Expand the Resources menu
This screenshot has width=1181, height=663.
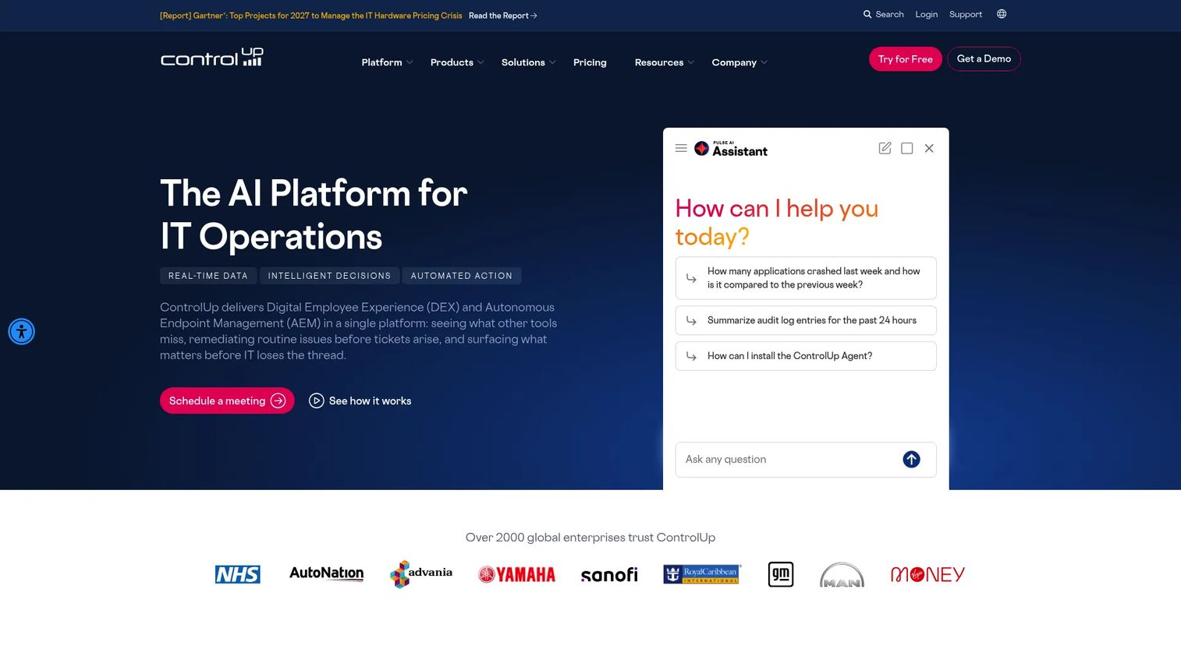click(664, 62)
